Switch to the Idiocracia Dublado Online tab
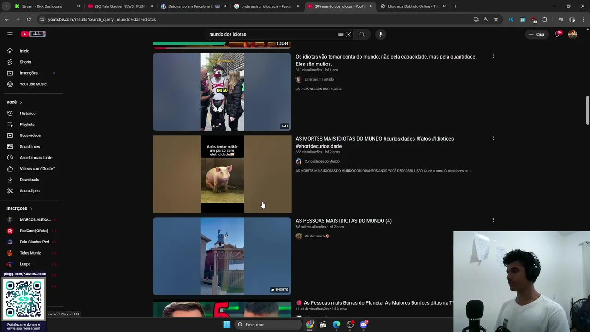 click(x=412, y=6)
